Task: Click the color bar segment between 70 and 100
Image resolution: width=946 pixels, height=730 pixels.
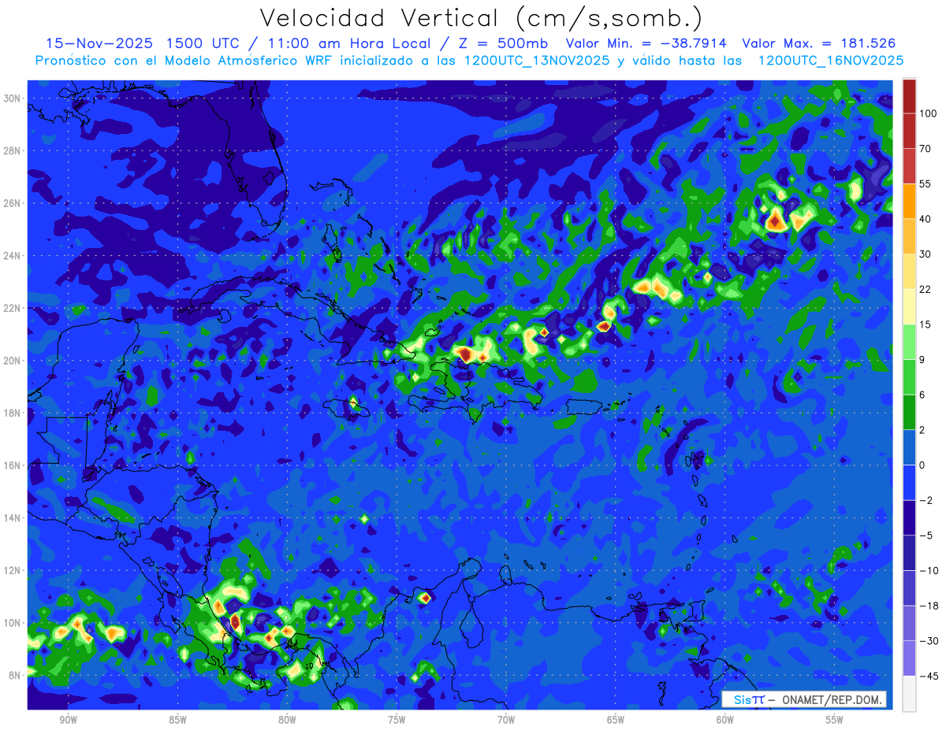Action: pyautogui.click(x=909, y=131)
